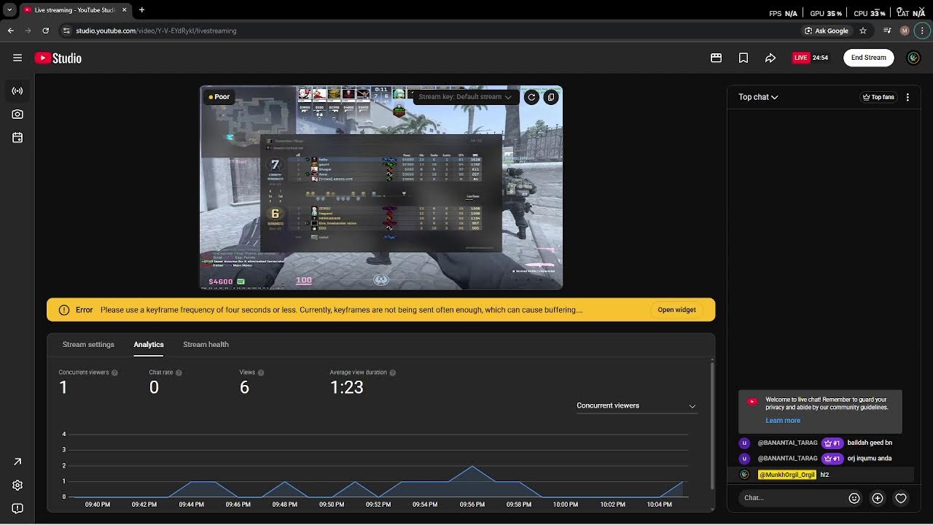
Task: Click the 1:23 average view duration value
Action: [347, 387]
